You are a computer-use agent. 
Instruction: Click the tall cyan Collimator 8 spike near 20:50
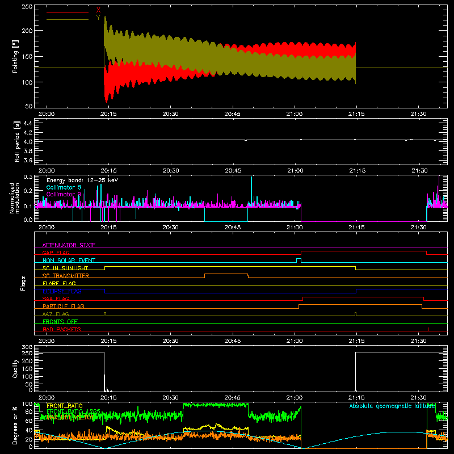(x=251, y=191)
